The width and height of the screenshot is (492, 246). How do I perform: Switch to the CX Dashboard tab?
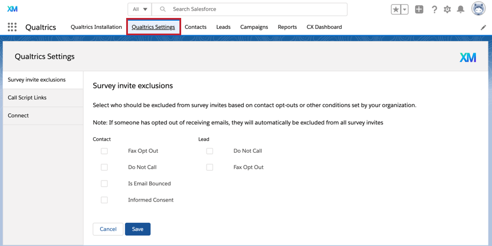pyautogui.click(x=324, y=27)
